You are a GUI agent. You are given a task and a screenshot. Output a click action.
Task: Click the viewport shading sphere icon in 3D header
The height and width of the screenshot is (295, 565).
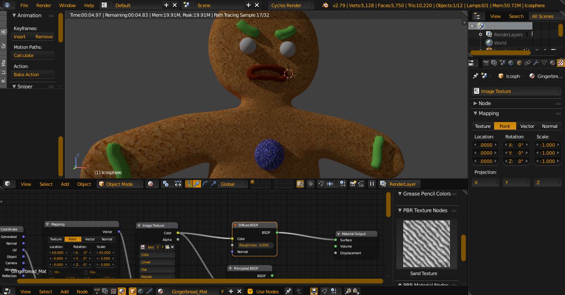151,184
